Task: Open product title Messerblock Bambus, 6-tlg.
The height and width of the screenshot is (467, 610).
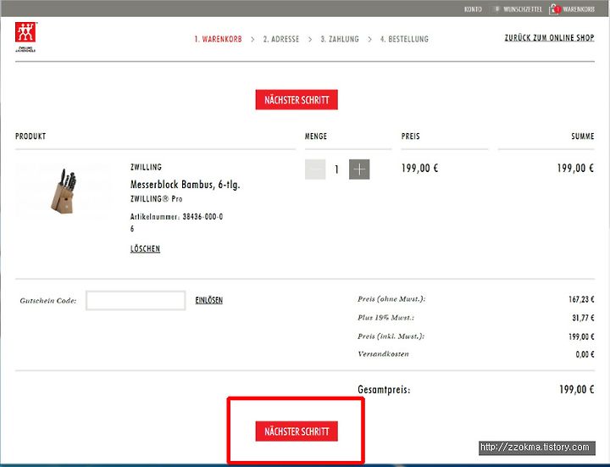Action: [x=186, y=185]
